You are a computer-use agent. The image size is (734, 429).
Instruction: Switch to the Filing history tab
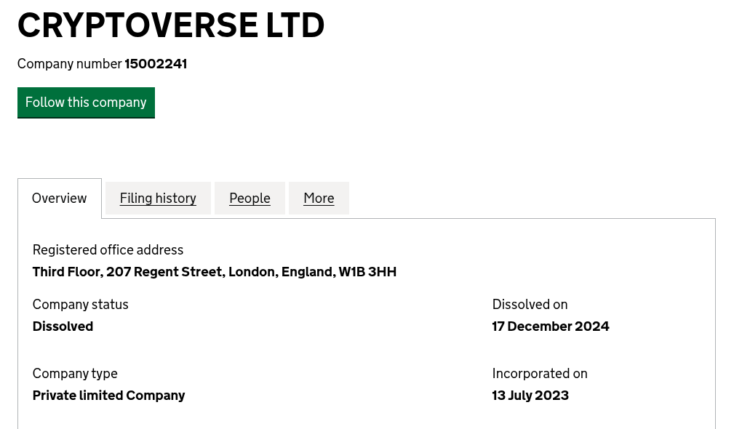click(x=158, y=199)
